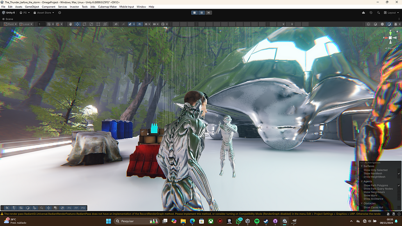Open the Window menu
Screen dimensions: 402x226
point(141,7)
